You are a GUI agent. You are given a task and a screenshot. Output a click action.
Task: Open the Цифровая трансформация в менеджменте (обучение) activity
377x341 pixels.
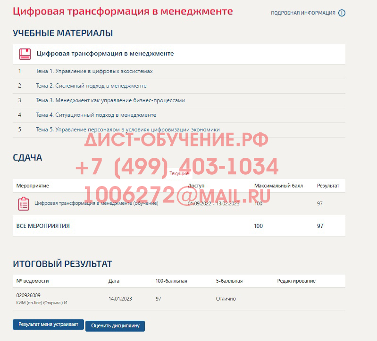coord(96,203)
